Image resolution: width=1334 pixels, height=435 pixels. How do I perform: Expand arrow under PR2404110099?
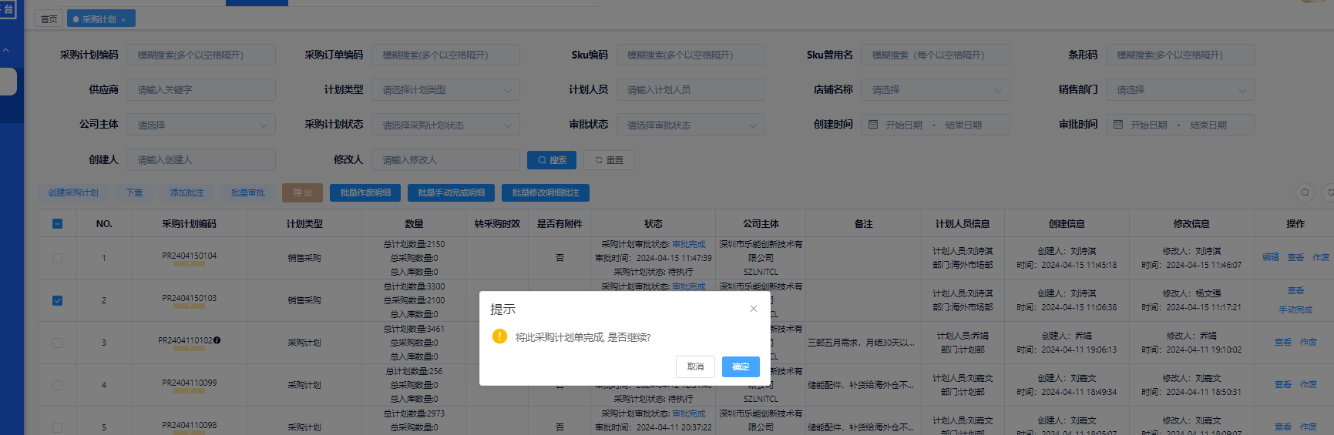pyautogui.click(x=189, y=391)
